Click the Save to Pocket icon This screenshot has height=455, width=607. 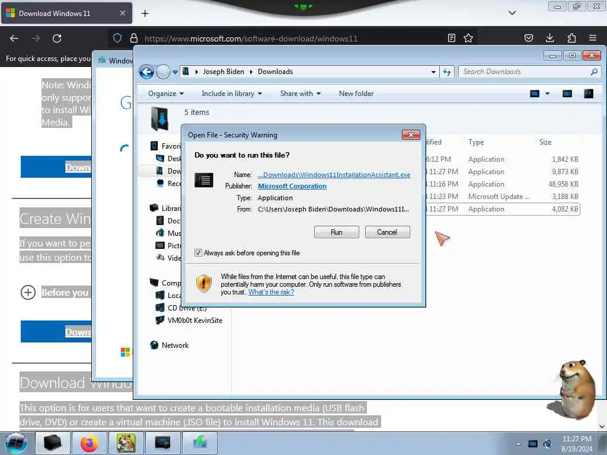coord(528,38)
